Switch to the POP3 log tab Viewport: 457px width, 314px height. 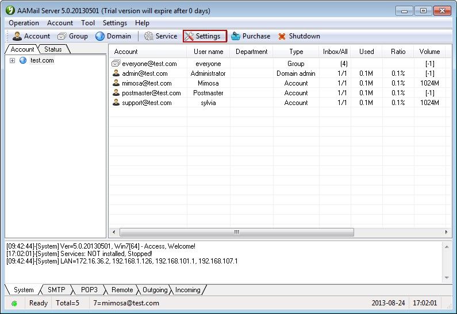89,290
